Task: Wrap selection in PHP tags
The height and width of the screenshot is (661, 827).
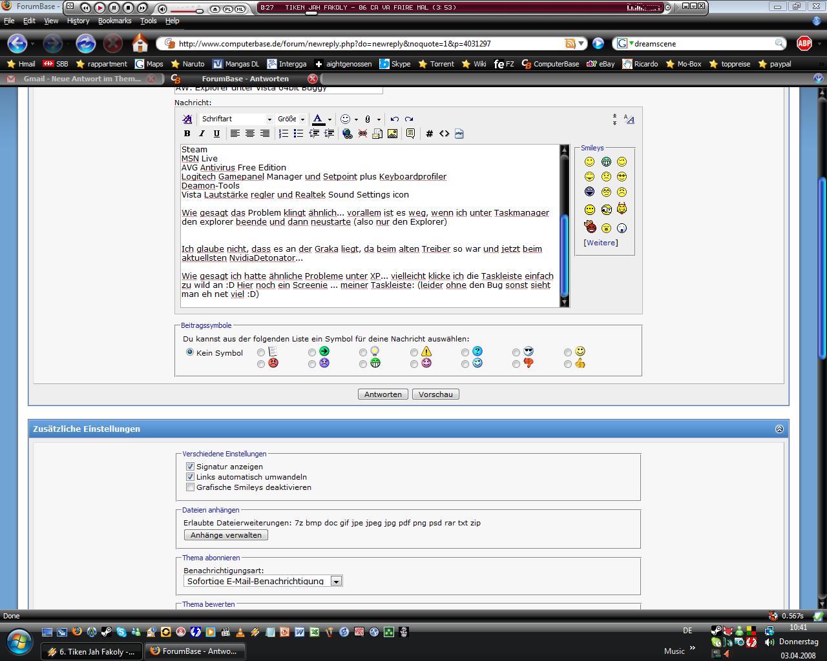Action: pyautogui.click(x=459, y=134)
